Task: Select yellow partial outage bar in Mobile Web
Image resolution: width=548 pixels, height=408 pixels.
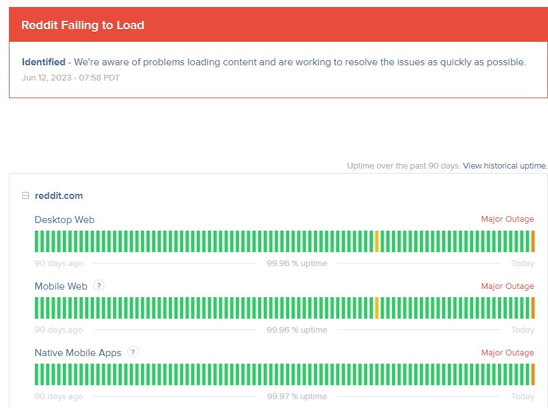Action: pos(377,308)
